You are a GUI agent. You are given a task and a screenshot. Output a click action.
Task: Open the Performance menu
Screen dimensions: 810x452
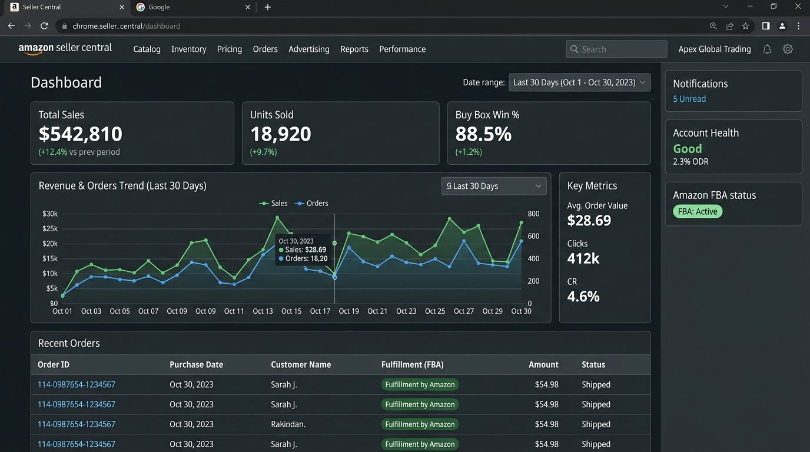point(403,49)
